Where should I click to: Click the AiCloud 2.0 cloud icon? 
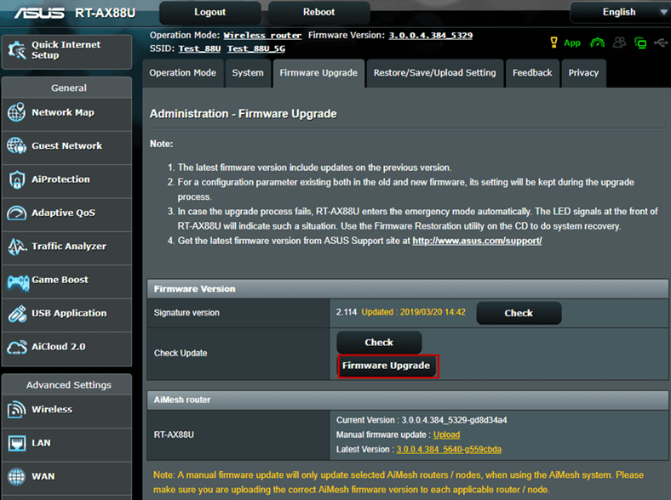[x=17, y=348]
